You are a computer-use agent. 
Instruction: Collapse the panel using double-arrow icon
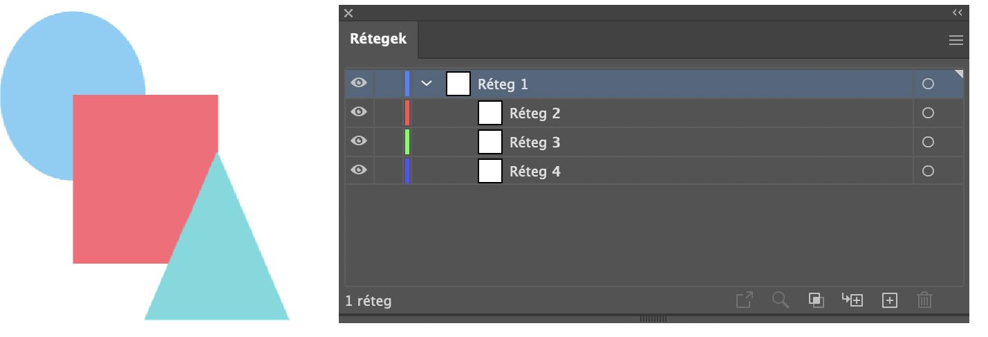958,12
